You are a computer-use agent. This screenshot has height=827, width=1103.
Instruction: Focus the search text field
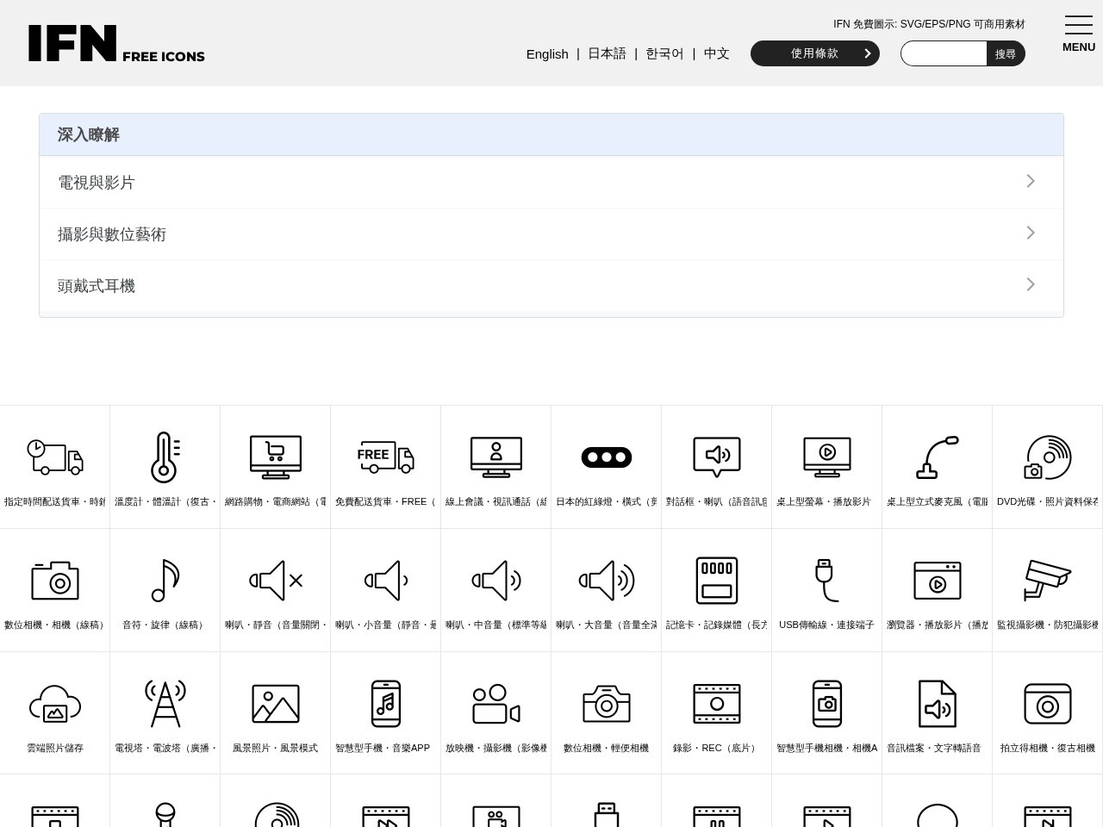pyautogui.click(x=944, y=53)
